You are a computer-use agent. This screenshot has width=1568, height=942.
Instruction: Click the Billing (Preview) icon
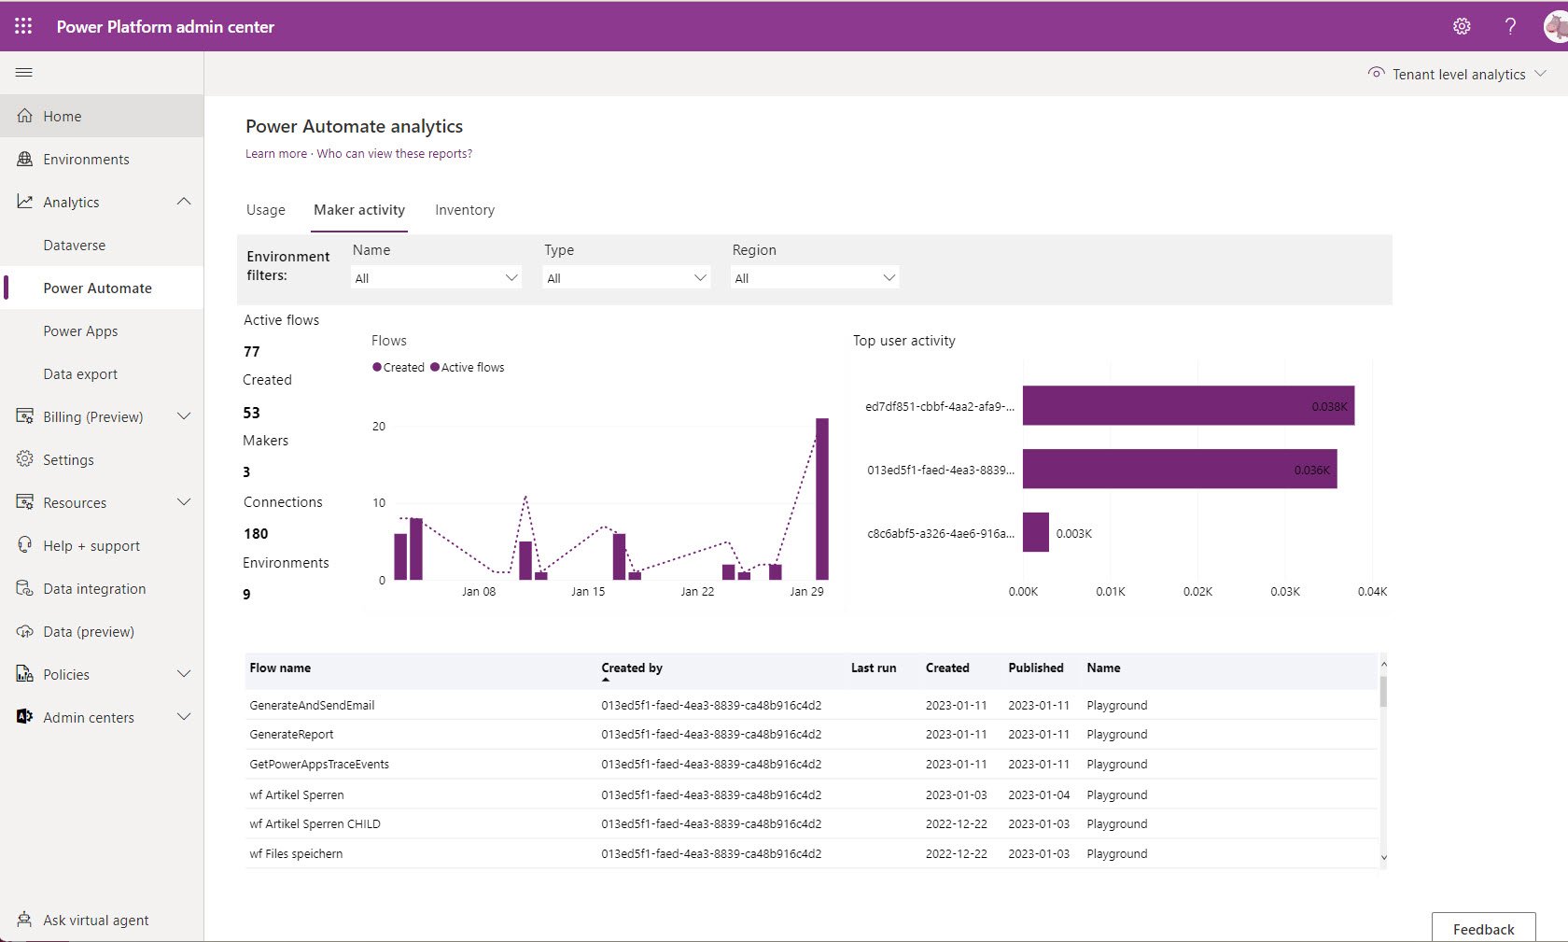coord(25,416)
